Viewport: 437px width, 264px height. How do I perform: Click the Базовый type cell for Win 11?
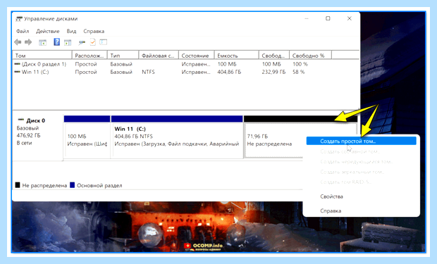(121, 72)
